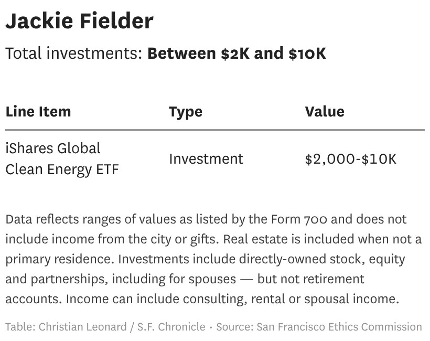Click the '$2,000-$10K' value cell
430x341 pixels.
(x=350, y=159)
